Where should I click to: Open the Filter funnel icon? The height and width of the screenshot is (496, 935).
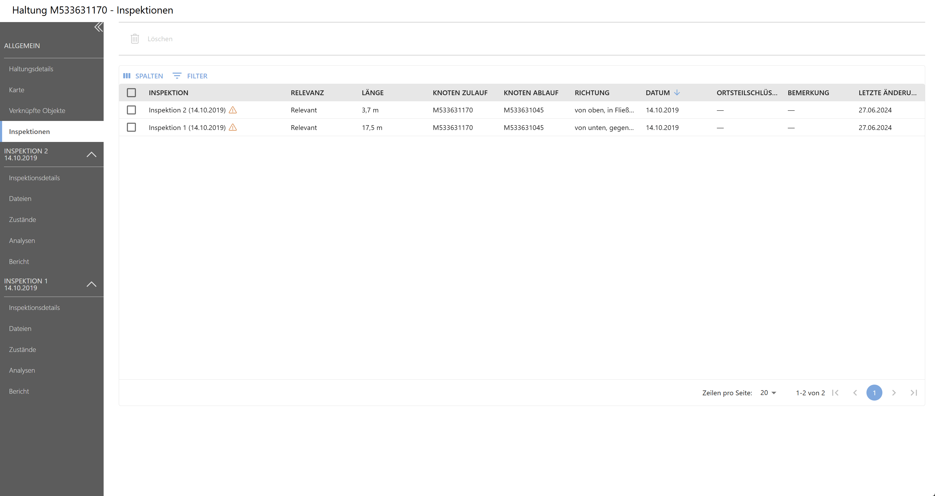177,76
